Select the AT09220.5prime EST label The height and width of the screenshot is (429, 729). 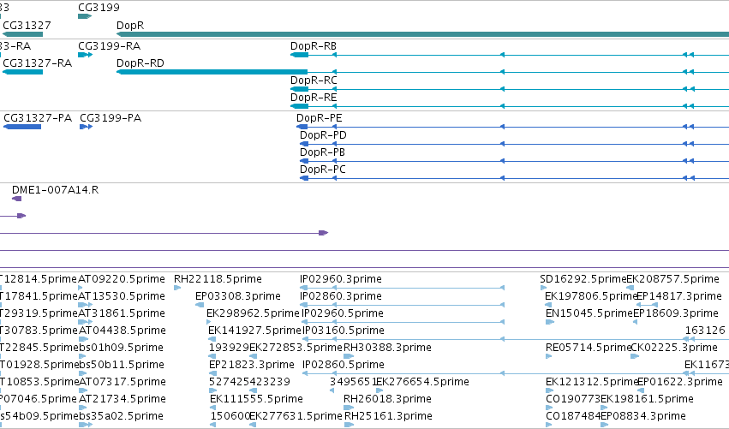click(x=122, y=279)
